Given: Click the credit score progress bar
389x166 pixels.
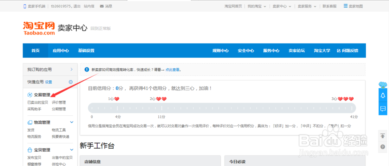Looking at the screenshot, I should [222, 108].
